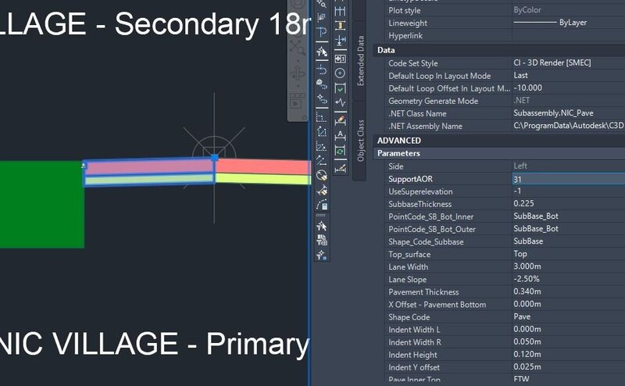
Task: Open the Object Class vertical tab
Action: [x=360, y=141]
